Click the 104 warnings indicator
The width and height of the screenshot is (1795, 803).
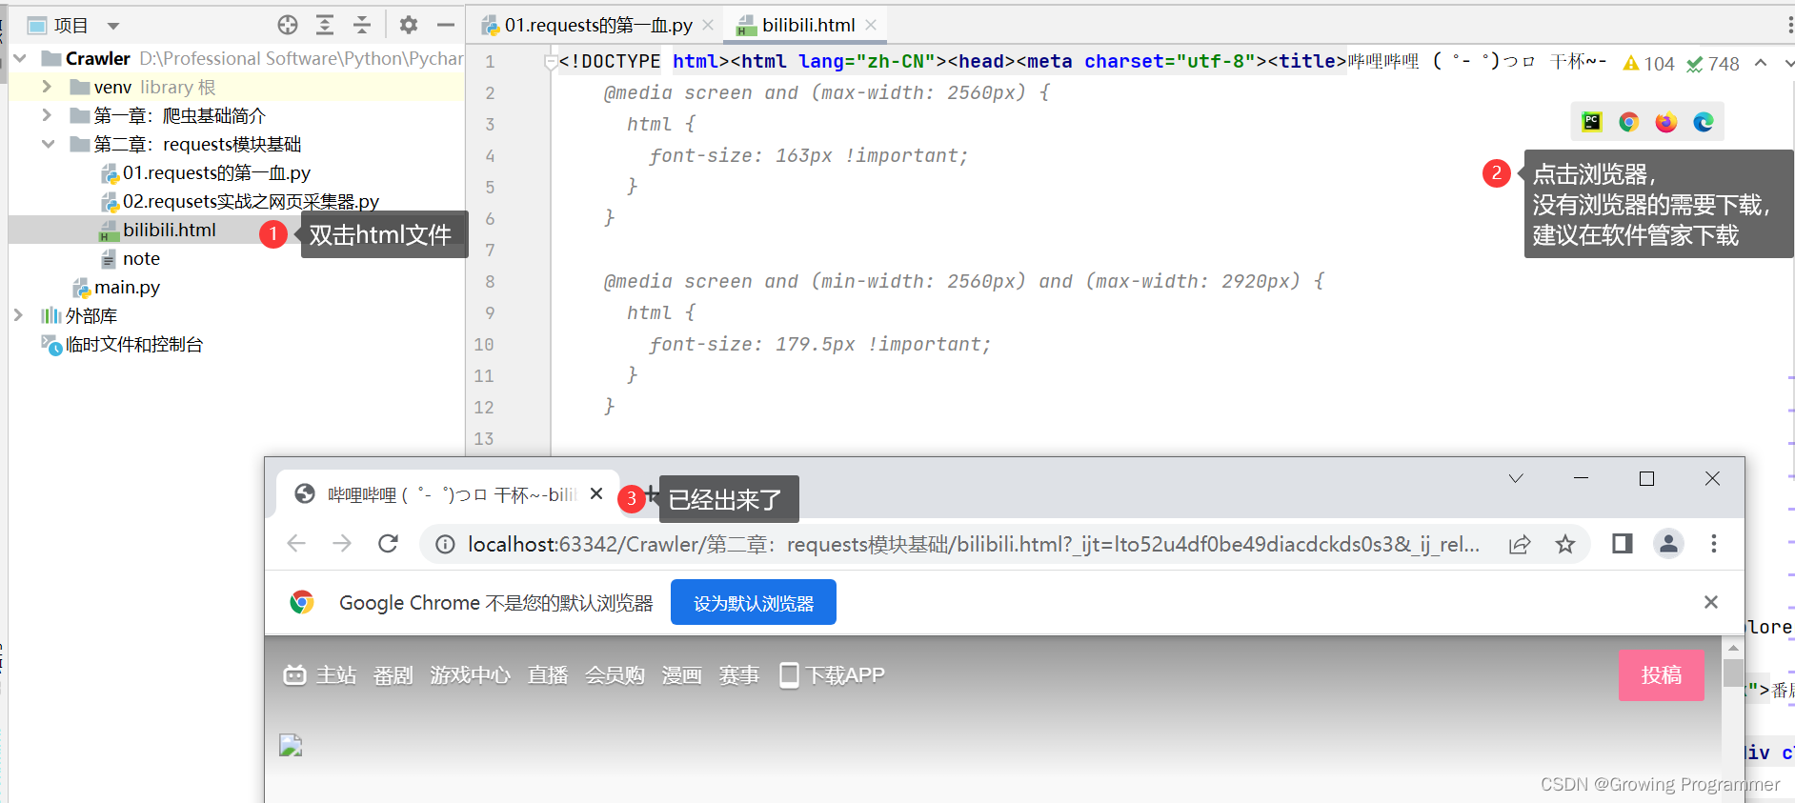point(1648,63)
